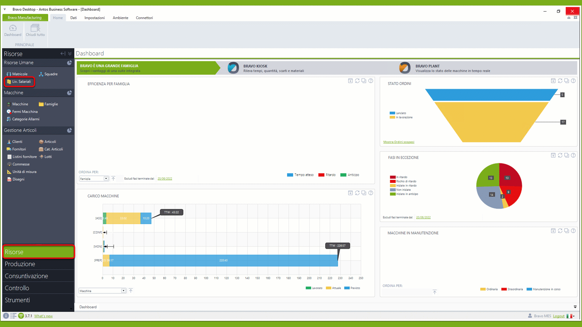This screenshot has height=327, width=582.
Task: Open Clienti in Gestione Articoli
Action: [x=15, y=142]
